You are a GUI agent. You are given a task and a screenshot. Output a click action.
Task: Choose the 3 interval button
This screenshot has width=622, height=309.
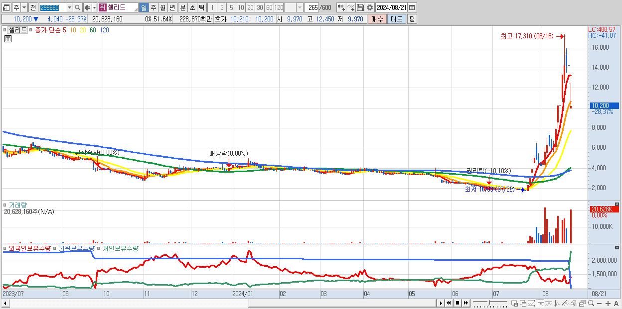point(222,7)
